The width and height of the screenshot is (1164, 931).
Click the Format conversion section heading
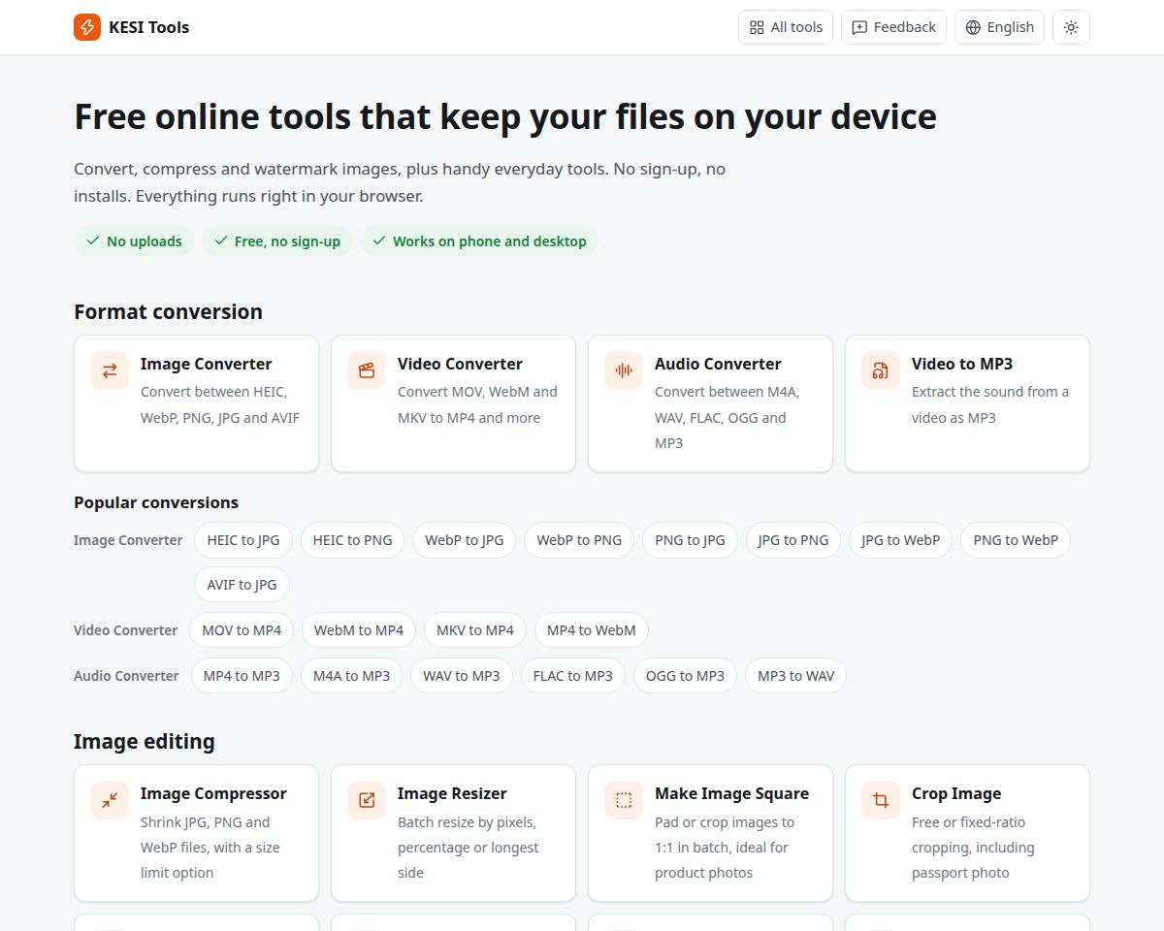pos(168,311)
